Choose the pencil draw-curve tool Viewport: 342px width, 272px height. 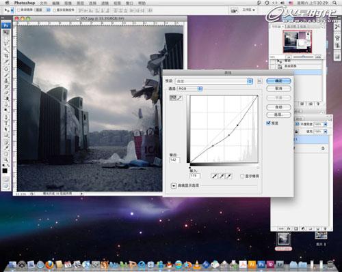coord(180,97)
